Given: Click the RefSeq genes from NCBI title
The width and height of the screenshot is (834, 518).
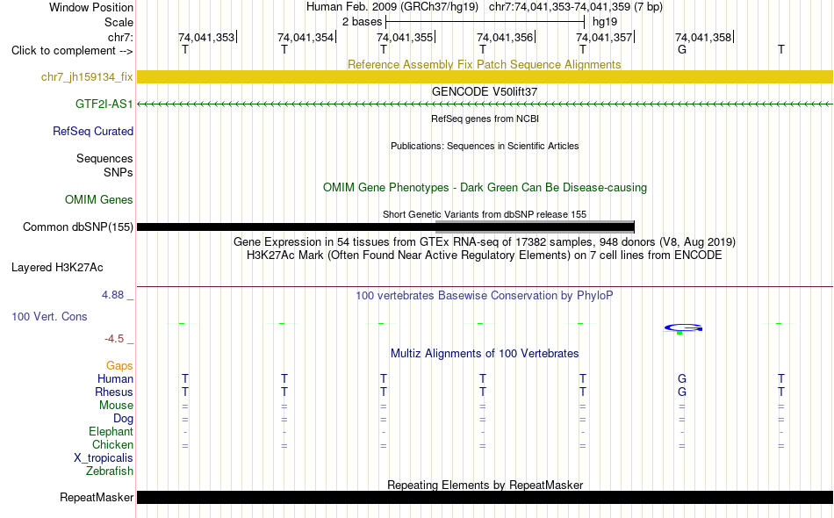Looking at the screenshot, I should (x=485, y=119).
